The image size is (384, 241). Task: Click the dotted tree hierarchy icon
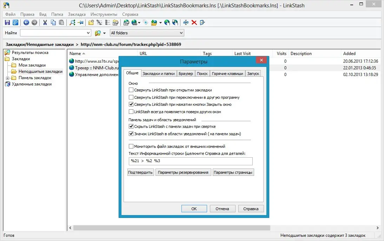click(99, 22)
